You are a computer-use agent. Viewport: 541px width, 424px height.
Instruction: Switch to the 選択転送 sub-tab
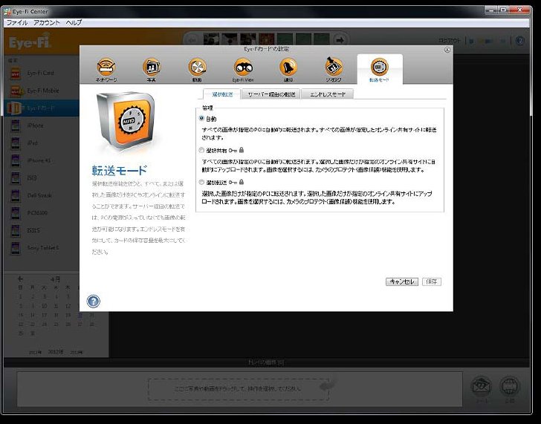pos(222,94)
